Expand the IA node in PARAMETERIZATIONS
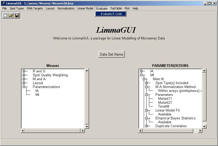This screenshot has height=146, width=218. tap(141, 71)
